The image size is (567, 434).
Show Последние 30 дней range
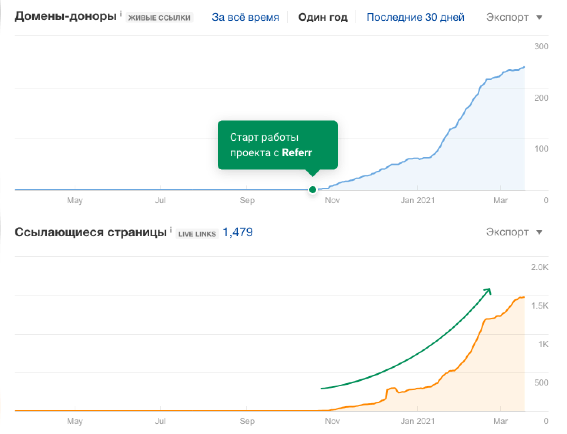[415, 17]
